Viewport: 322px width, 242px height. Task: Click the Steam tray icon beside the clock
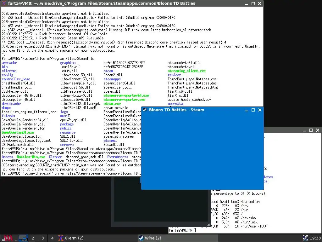coord(305,238)
